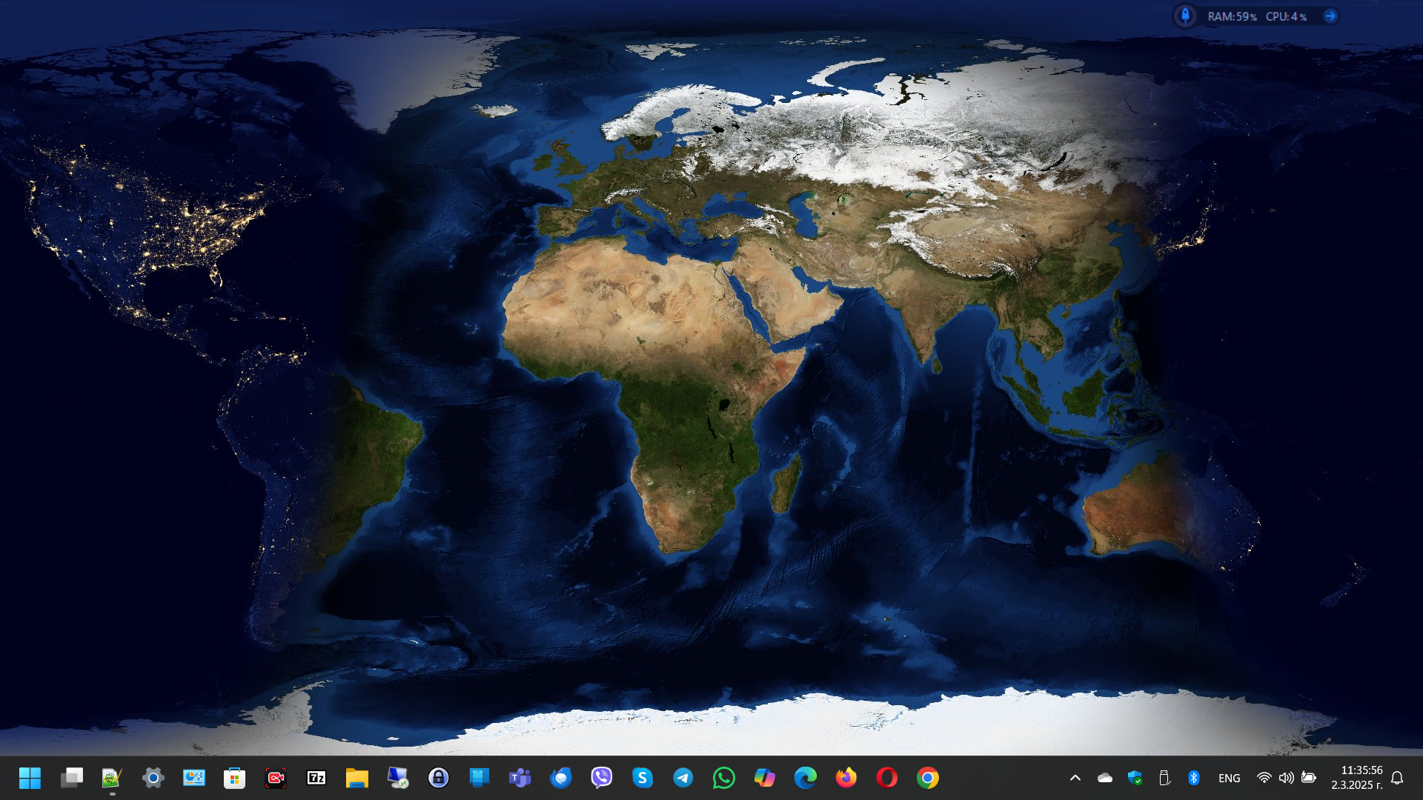
Task: Launch Remote Desktop Connection
Action: point(398,778)
